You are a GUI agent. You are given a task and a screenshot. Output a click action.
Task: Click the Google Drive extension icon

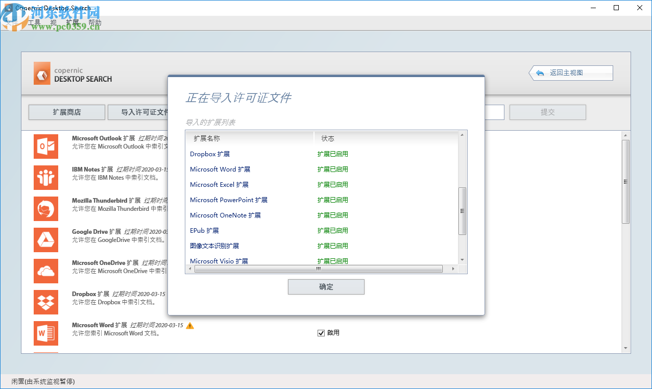tap(45, 239)
